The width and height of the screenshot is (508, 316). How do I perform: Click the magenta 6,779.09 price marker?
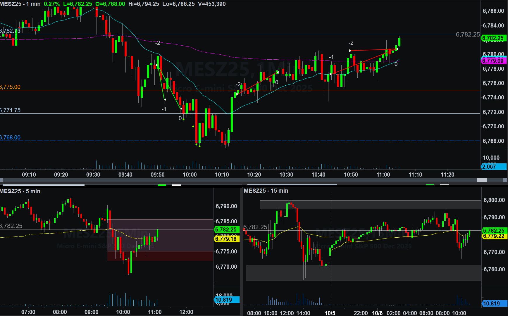tap(493, 61)
